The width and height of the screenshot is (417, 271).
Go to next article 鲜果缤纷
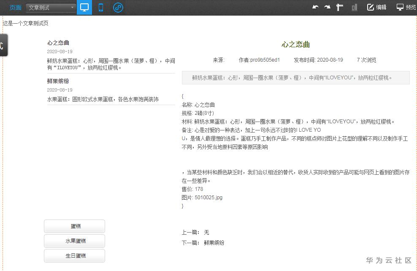[x=214, y=243]
